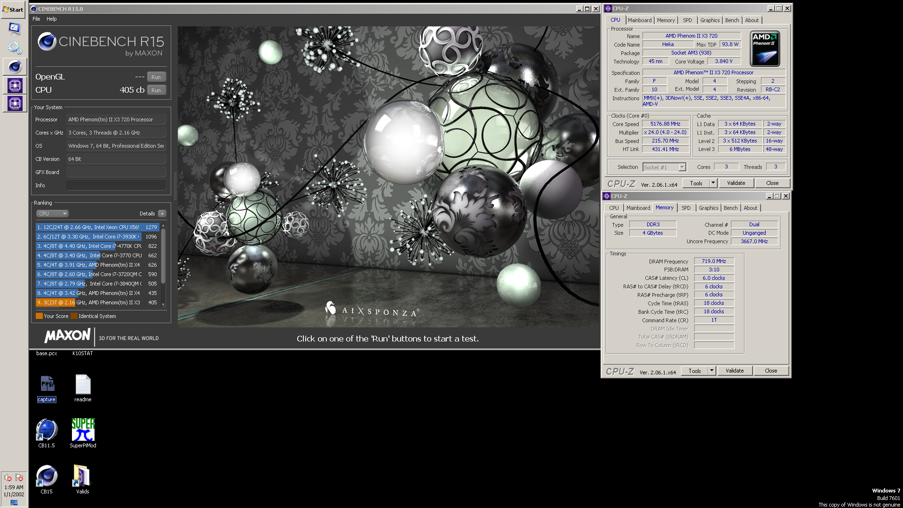Image resolution: width=903 pixels, height=508 pixels.
Task: Click Tools button in lower CPU-Z
Action: pos(695,371)
